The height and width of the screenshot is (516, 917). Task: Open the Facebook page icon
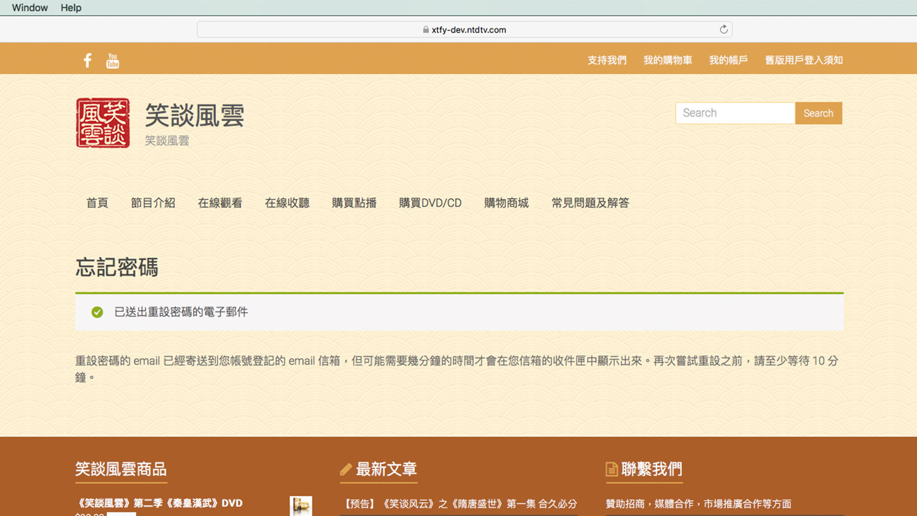click(x=87, y=61)
